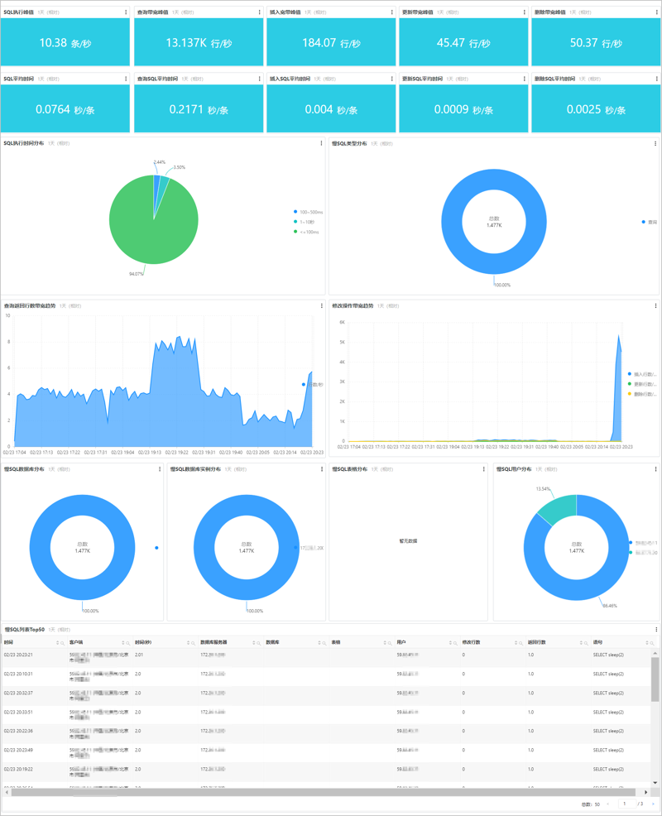Viewport: 662px width, 816px height.
Task: Click the search icon in 语句 column header
Action: [651, 643]
